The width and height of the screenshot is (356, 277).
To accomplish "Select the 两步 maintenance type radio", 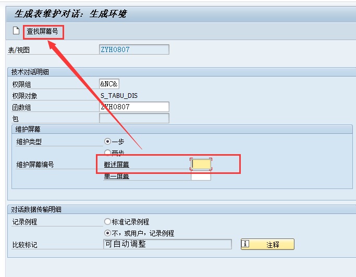I will coord(107,152).
